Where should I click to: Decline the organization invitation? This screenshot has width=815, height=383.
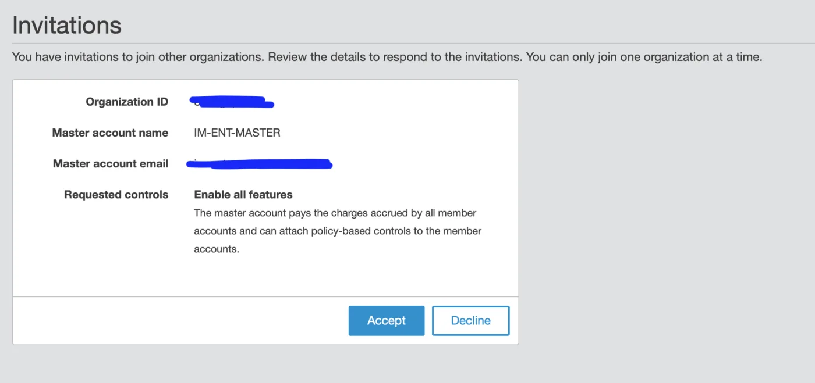[x=470, y=321]
